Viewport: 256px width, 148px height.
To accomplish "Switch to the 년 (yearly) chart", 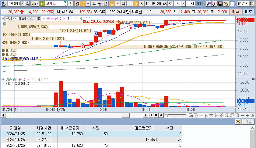I will tap(106, 4).
